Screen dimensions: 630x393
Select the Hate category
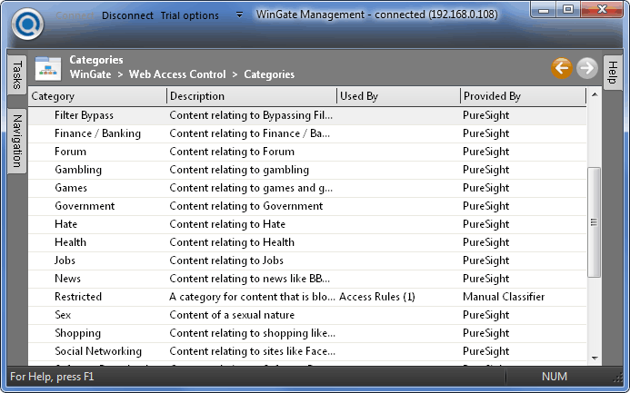pos(307,224)
